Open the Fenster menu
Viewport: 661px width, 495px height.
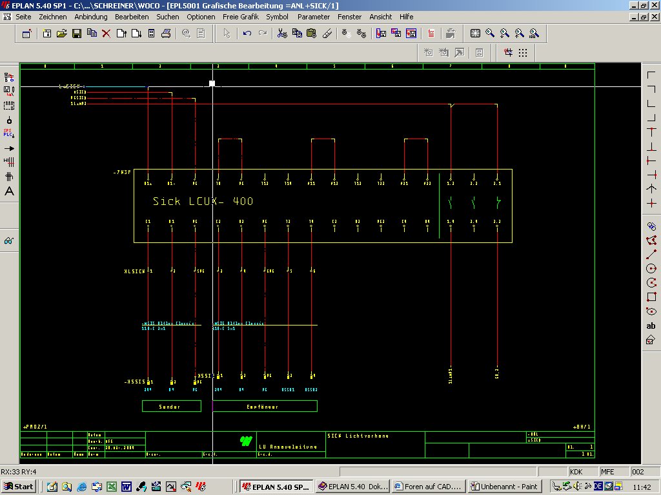tap(349, 17)
